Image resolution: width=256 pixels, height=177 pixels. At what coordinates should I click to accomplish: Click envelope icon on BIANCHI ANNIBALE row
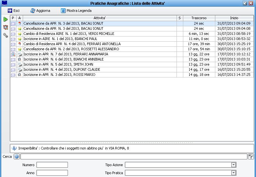[x=13, y=60]
